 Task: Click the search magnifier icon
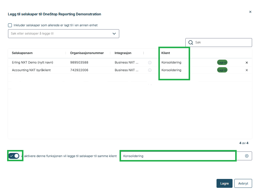tap(191, 43)
